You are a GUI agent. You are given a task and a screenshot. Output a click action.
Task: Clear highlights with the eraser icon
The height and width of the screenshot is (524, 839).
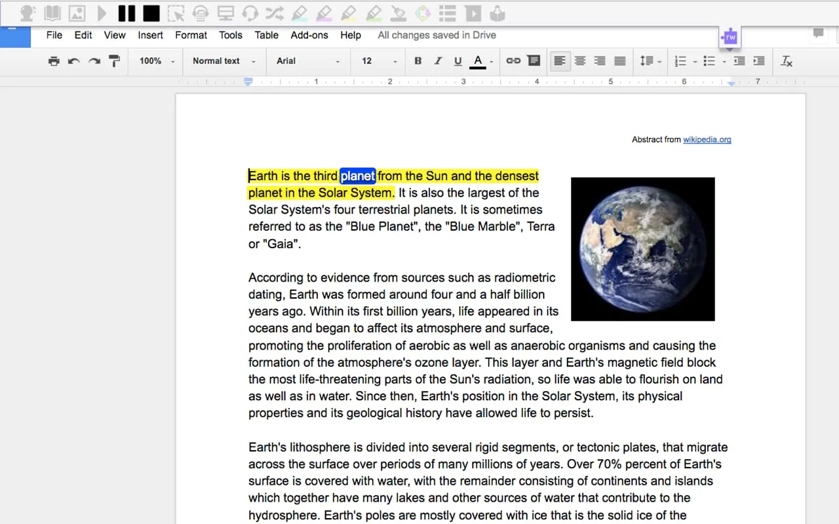tap(399, 13)
